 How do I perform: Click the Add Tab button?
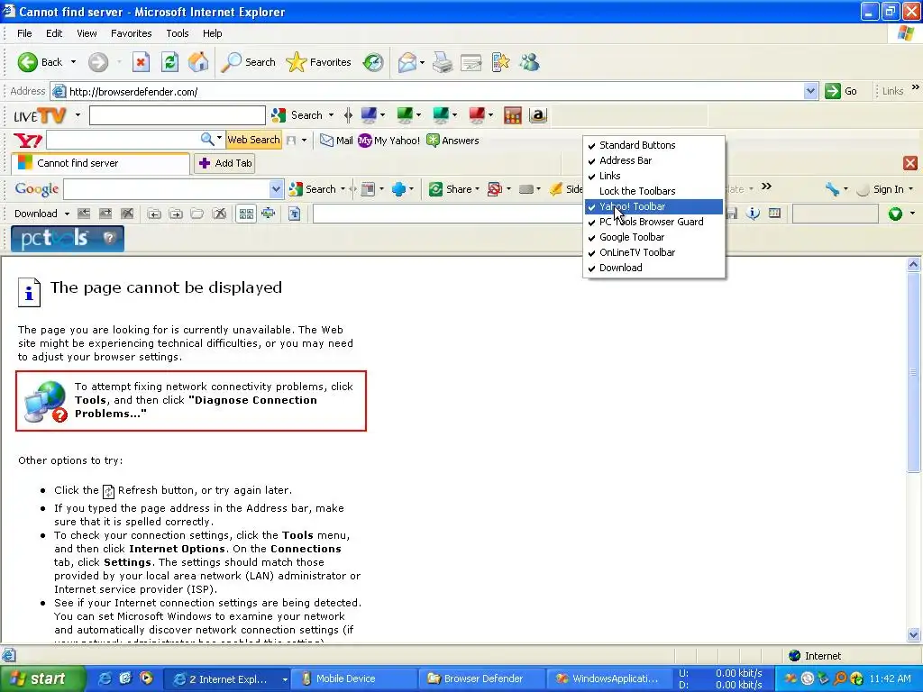[x=225, y=163]
